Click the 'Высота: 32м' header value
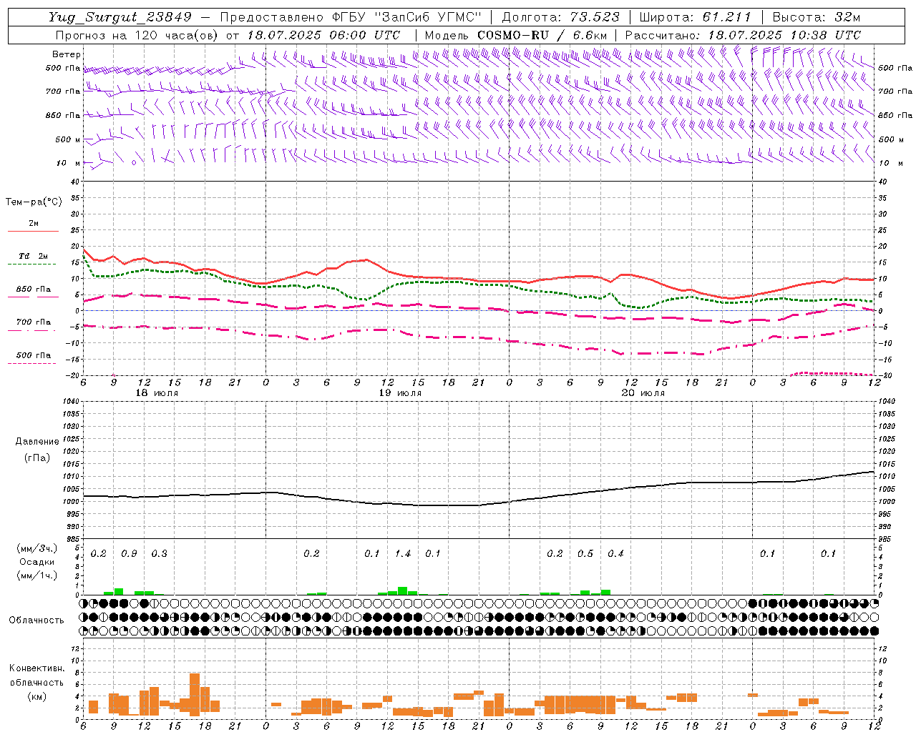The image size is (916, 732). (x=817, y=17)
